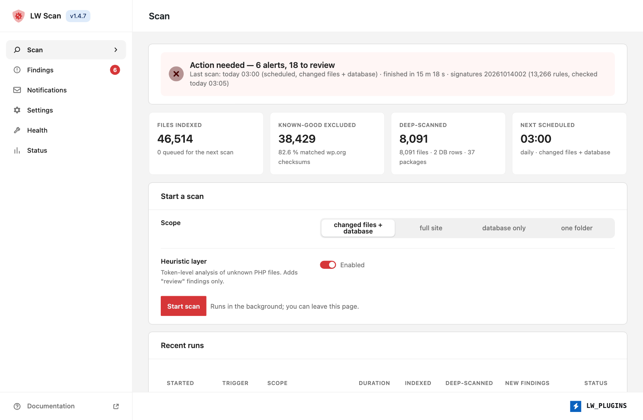Click the Documentation external link icon
The height and width of the screenshot is (420, 643).
tap(116, 406)
